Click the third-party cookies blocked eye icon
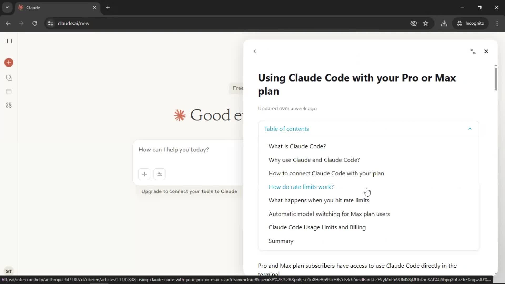The image size is (505, 284). [413, 23]
